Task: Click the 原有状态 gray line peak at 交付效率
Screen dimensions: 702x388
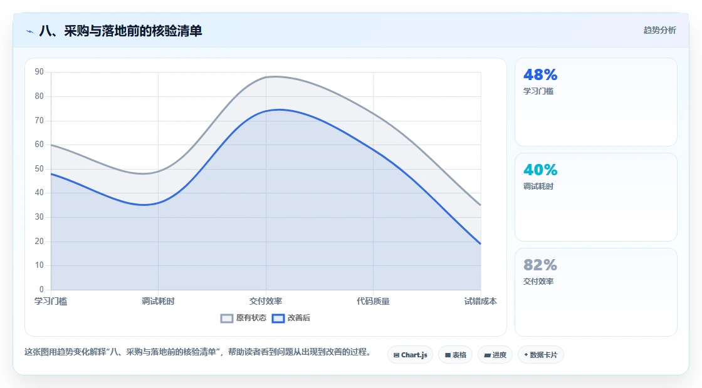Action: [266, 77]
